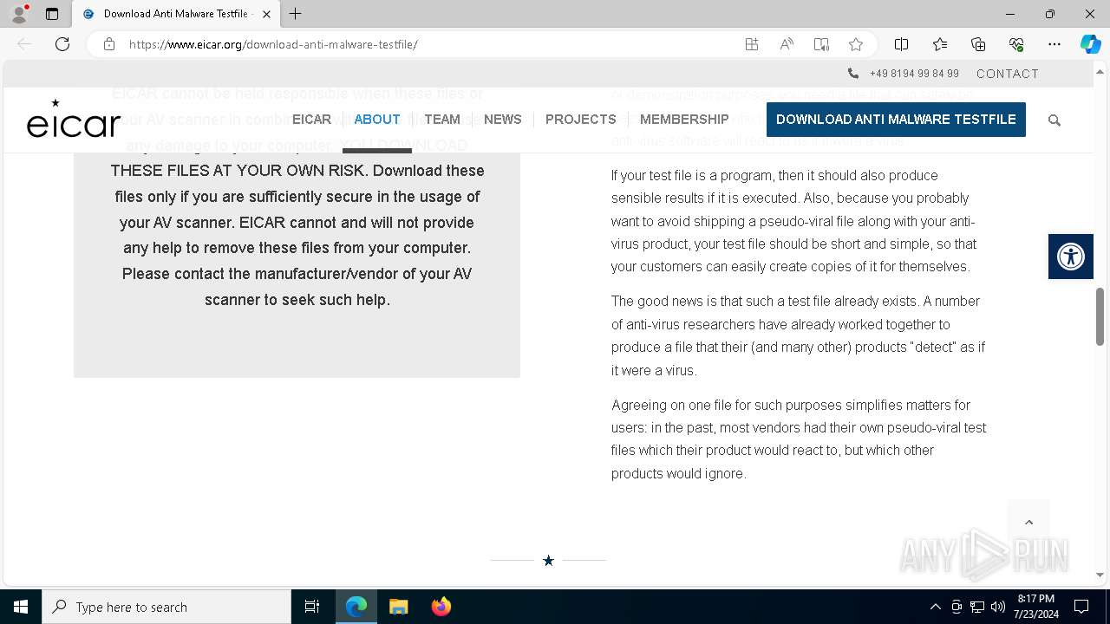1110x624 pixels.
Task: Open the Copilot sidebar
Action: click(1090, 44)
